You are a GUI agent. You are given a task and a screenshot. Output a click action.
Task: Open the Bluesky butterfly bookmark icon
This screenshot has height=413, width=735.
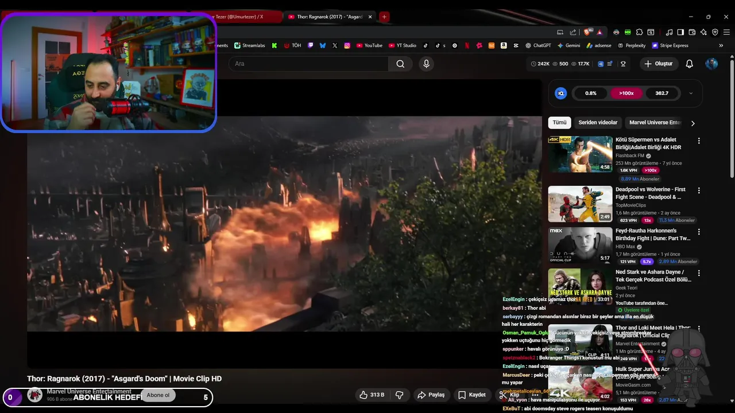[x=323, y=45]
